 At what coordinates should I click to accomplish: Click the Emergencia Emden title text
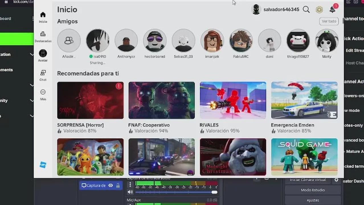pyautogui.click(x=293, y=125)
